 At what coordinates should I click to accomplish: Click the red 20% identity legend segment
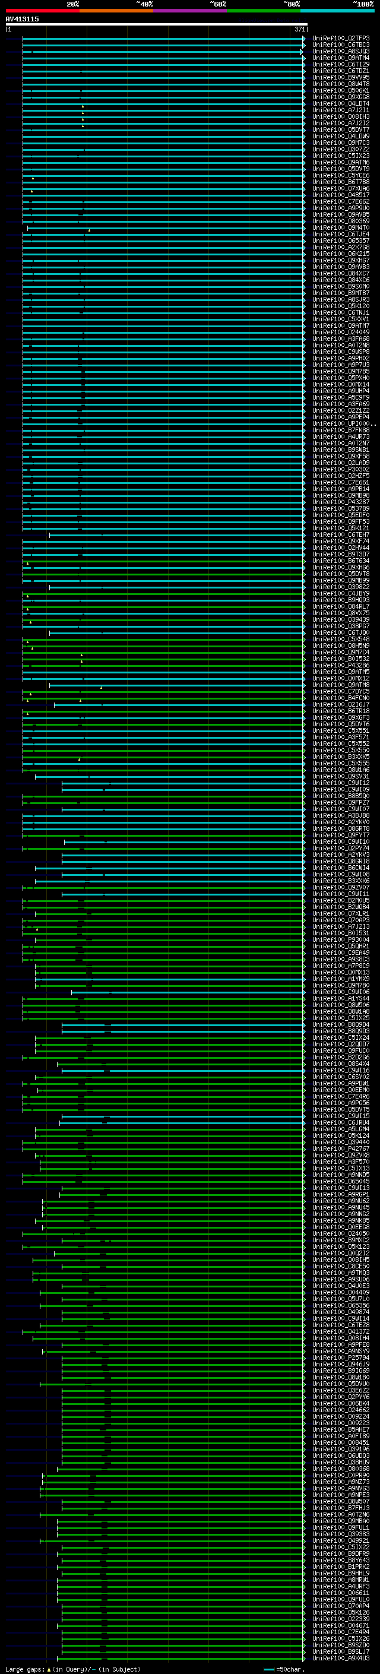[42, 11]
